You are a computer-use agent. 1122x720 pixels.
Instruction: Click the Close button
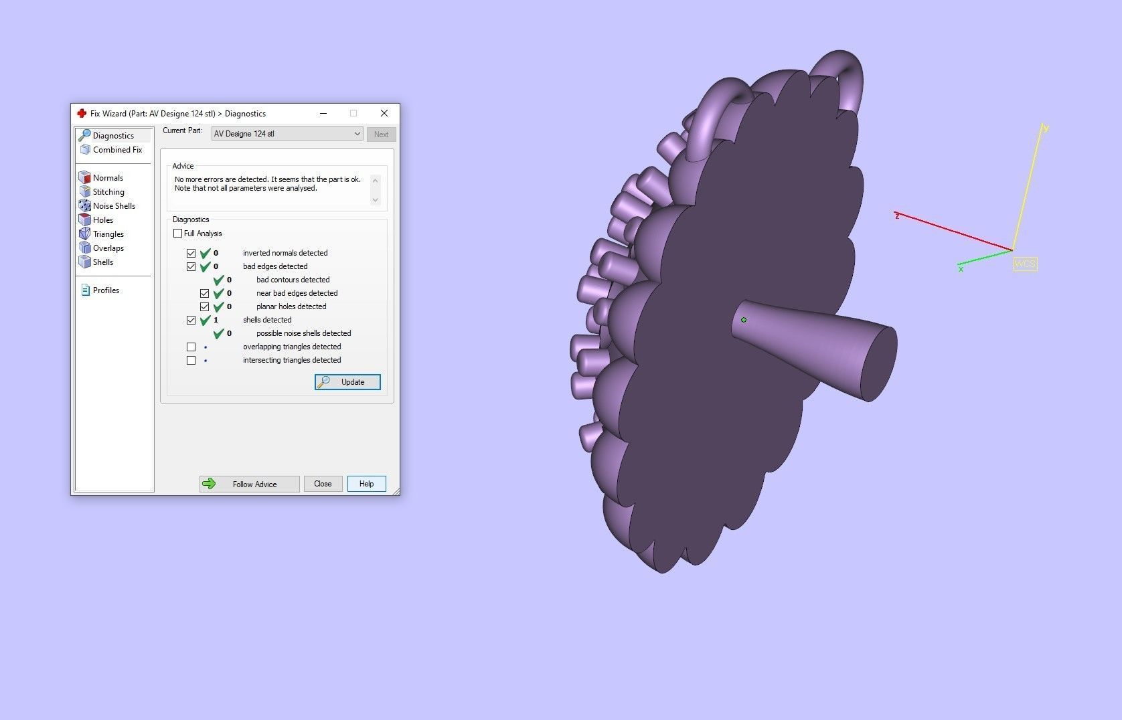[323, 484]
